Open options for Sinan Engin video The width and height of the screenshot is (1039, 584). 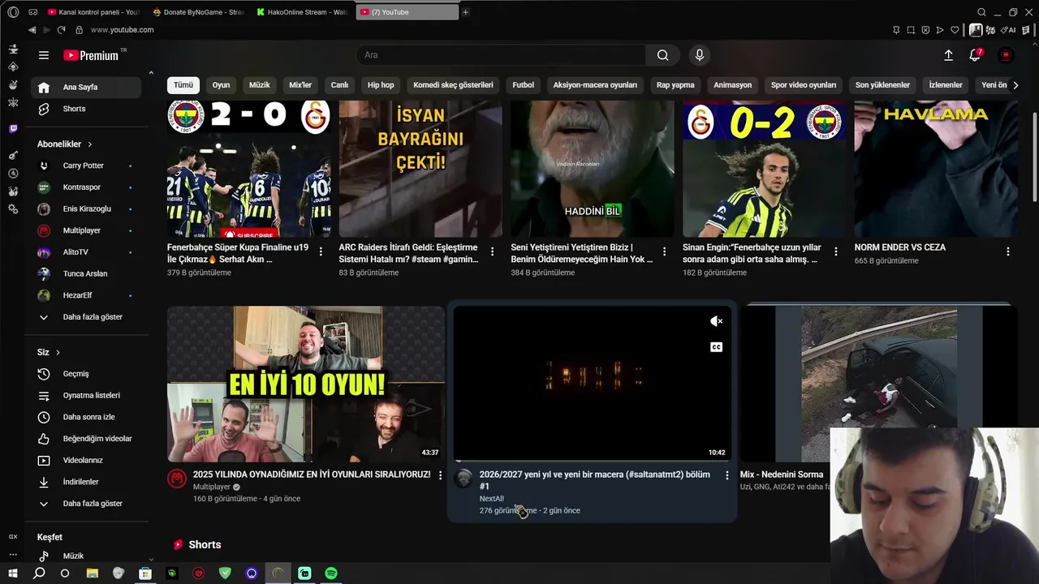click(836, 251)
